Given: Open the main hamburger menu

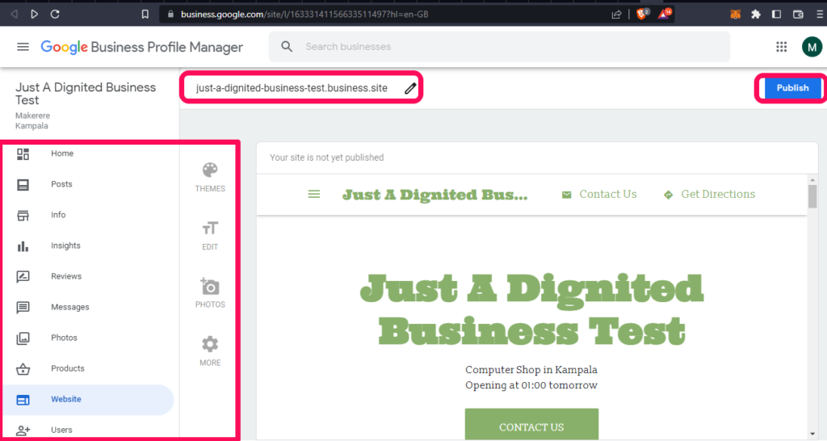Looking at the screenshot, I should (x=23, y=47).
